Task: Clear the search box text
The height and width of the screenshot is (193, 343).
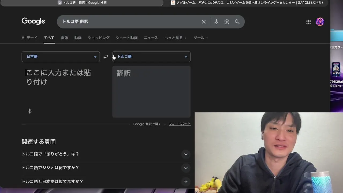Action: point(204,22)
